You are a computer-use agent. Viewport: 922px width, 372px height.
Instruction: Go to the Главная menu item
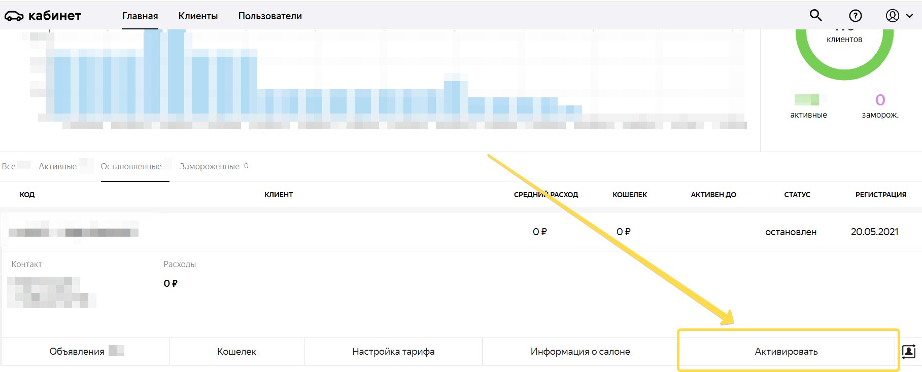tap(140, 16)
